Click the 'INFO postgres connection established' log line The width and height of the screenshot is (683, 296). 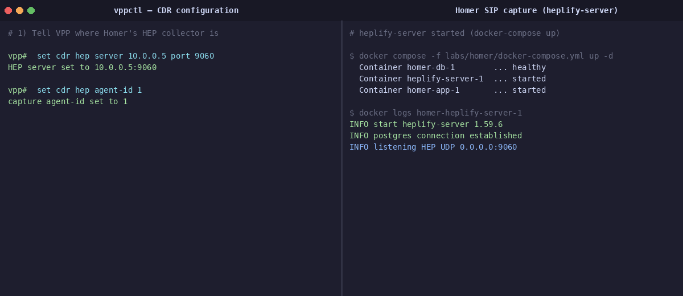pyautogui.click(x=435, y=135)
